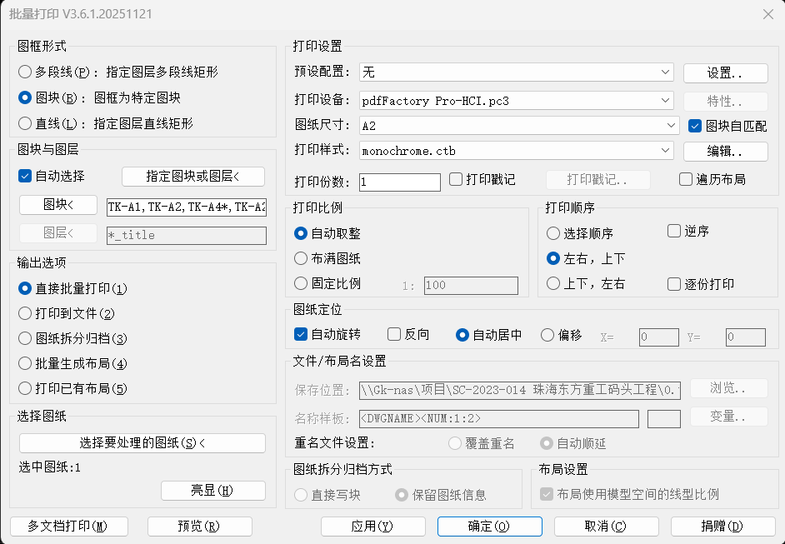Click the 预览(R) preview button

tap(199, 527)
